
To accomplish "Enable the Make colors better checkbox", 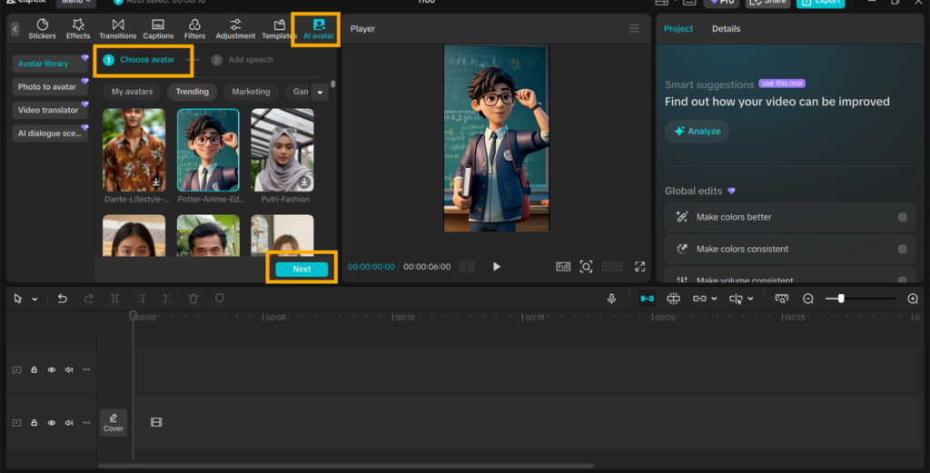I will pyautogui.click(x=902, y=217).
